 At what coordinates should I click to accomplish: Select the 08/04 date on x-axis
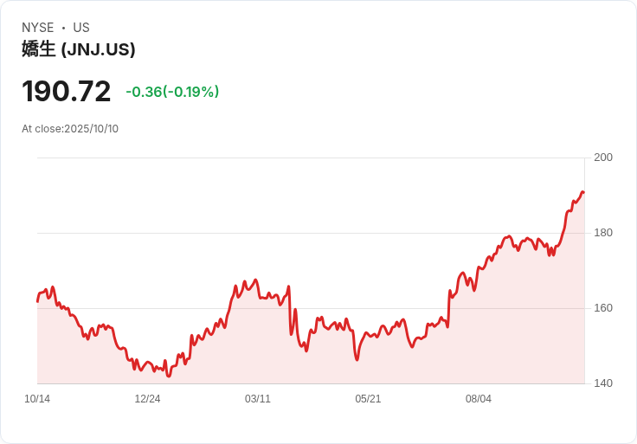[479, 399]
